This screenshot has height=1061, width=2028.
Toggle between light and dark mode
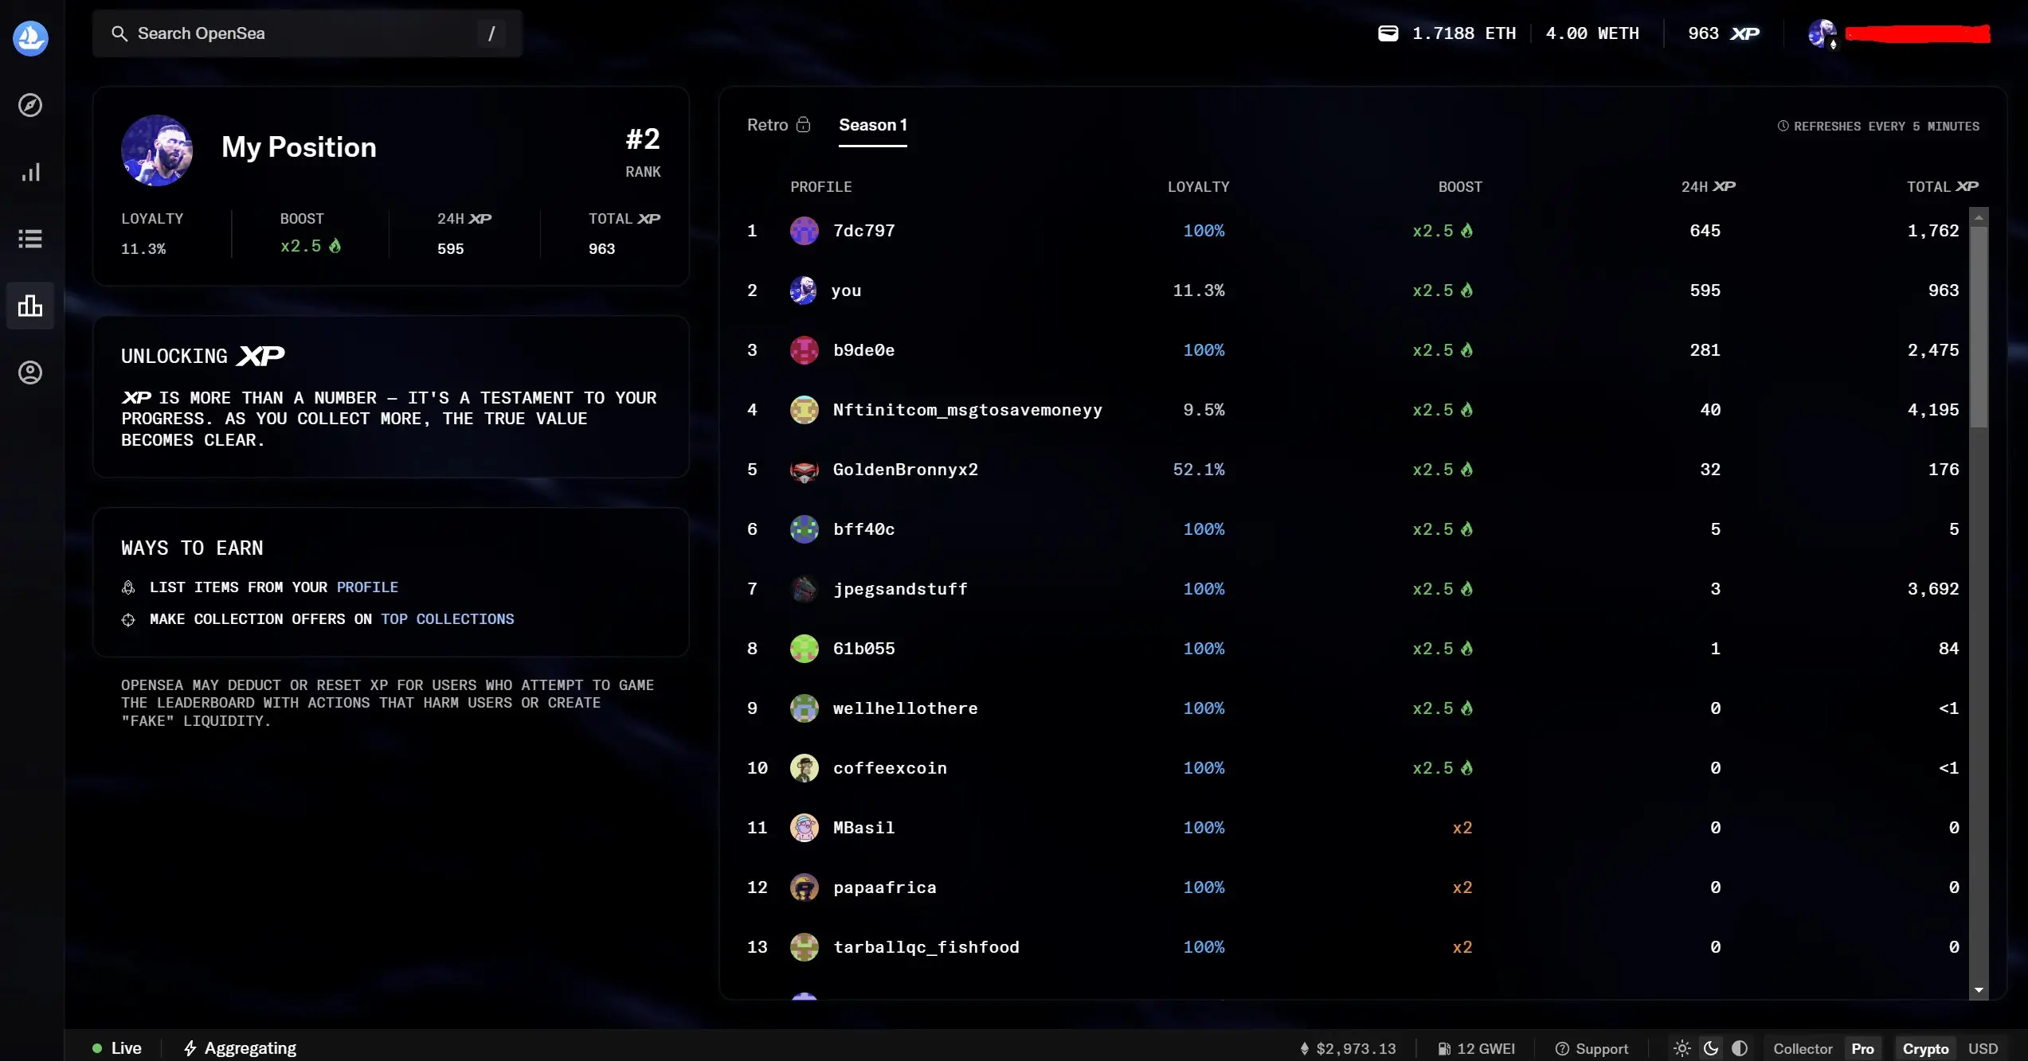coord(1682,1047)
